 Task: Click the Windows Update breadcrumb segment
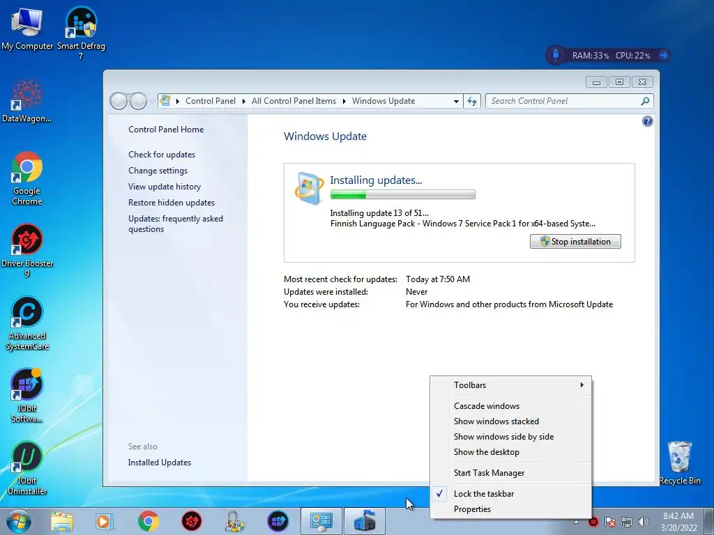(x=383, y=101)
